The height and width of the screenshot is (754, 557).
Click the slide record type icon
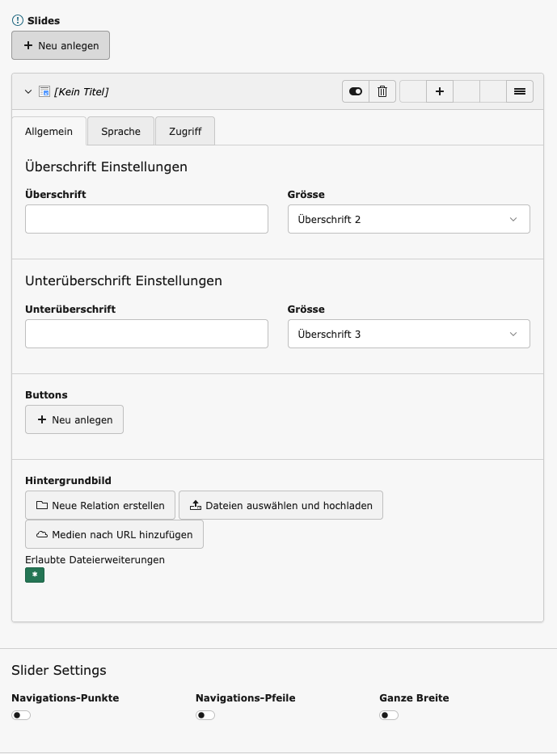click(x=45, y=92)
